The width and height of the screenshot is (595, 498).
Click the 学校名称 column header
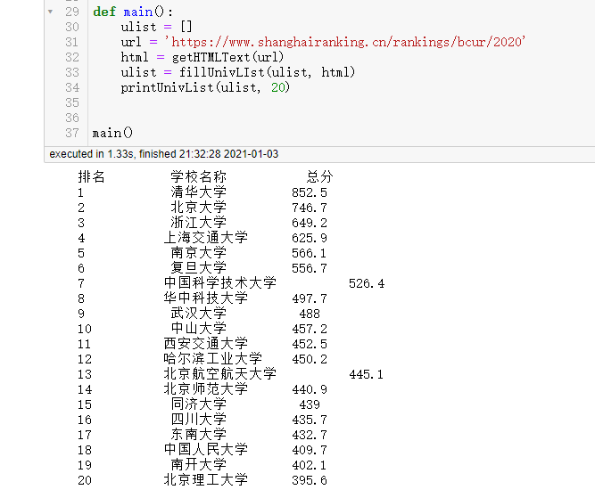pyautogui.click(x=198, y=176)
